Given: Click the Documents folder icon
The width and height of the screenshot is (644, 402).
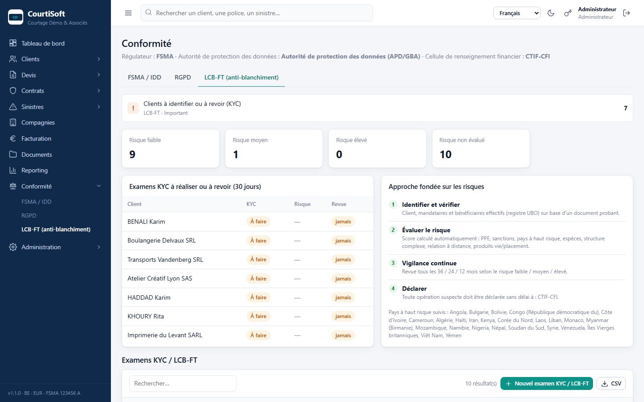Looking at the screenshot, I should point(13,155).
